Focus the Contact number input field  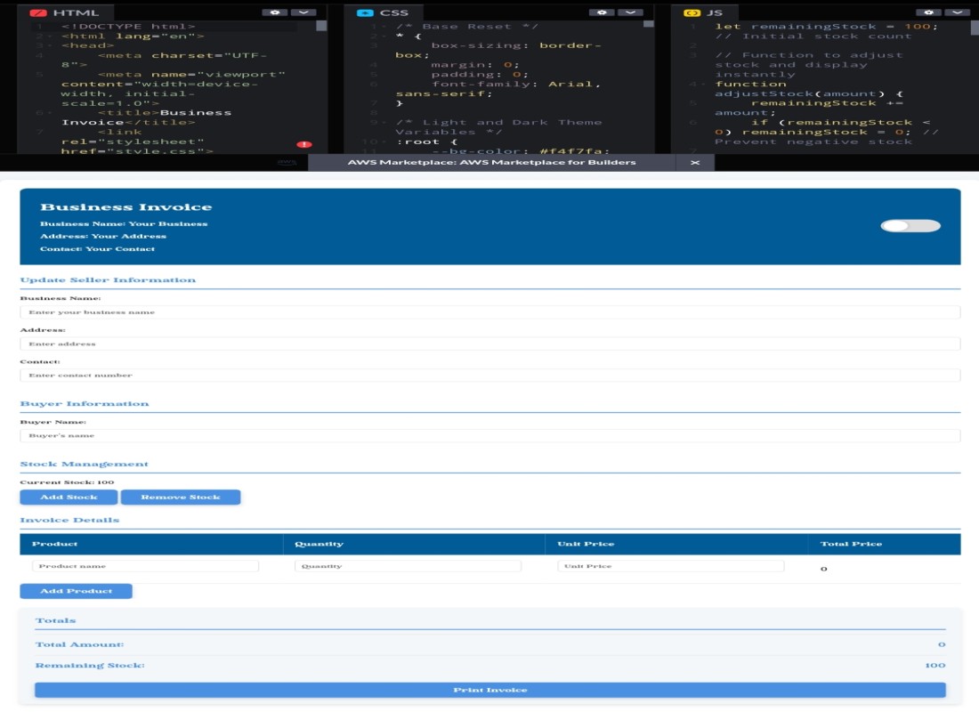click(490, 375)
